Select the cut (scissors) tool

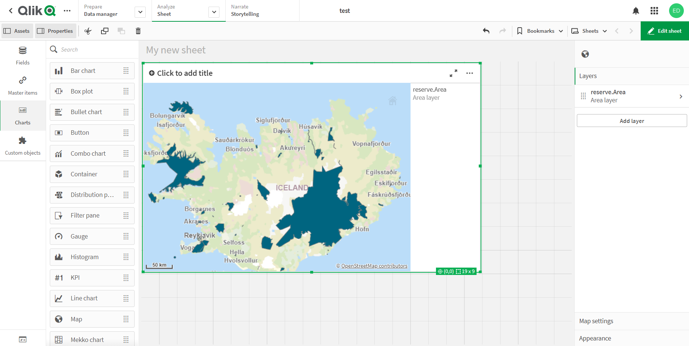point(88,31)
